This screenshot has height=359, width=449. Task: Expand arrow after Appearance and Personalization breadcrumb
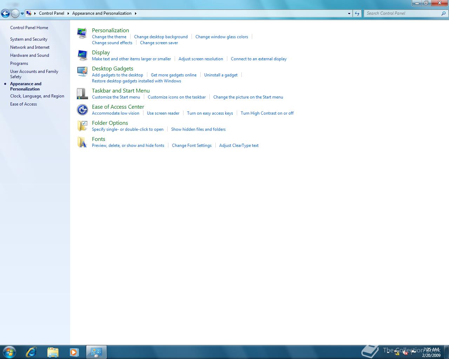coord(136,13)
